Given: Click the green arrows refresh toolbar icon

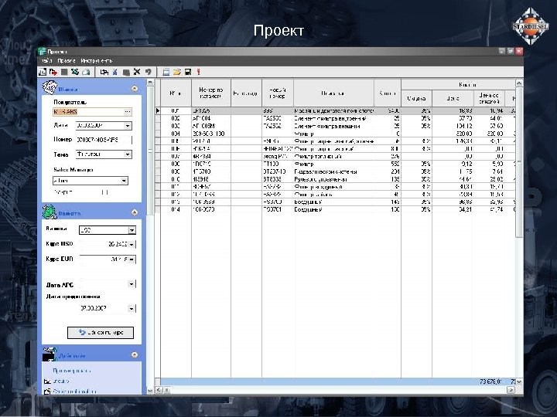Looking at the screenshot, I should coord(75,72).
